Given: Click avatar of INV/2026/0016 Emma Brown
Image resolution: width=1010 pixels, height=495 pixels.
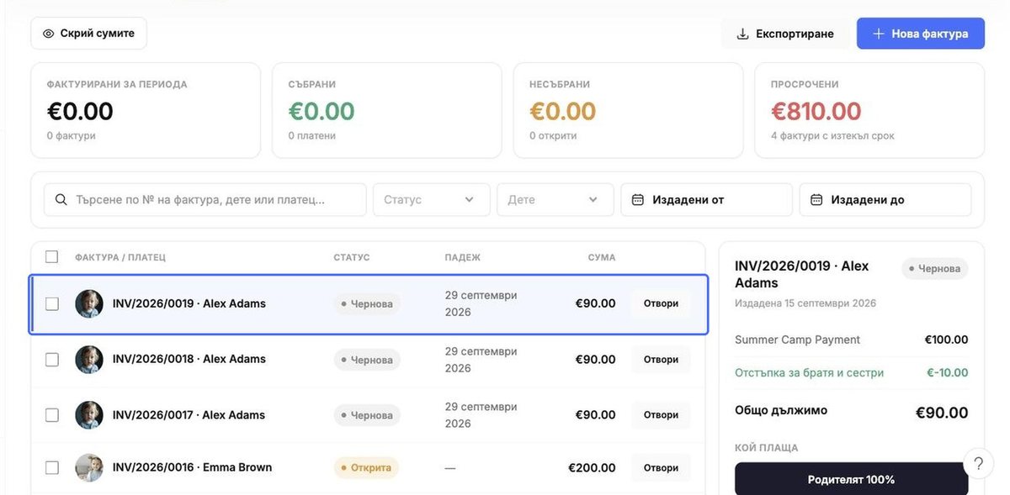Looking at the screenshot, I should pyautogui.click(x=89, y=467).
